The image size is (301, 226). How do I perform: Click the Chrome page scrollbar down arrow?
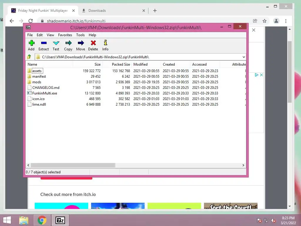click(x=290, y=206)
